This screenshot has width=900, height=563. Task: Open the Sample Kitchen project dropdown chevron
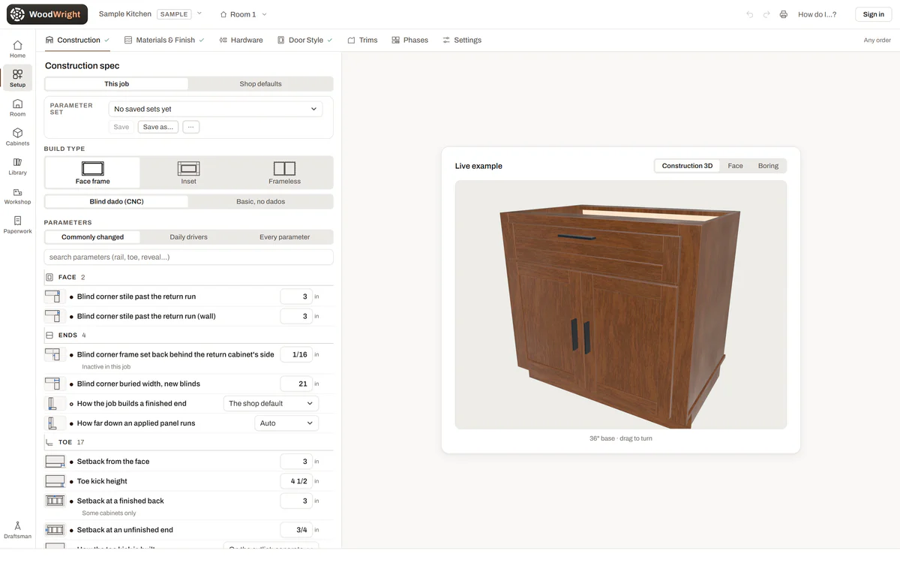[x=199, y=14]
